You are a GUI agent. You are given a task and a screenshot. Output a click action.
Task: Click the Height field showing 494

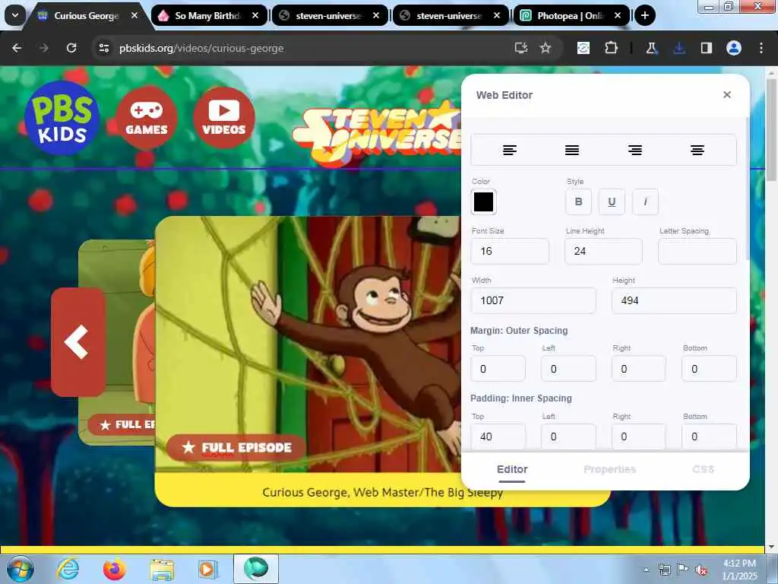(x=674, y=300)
